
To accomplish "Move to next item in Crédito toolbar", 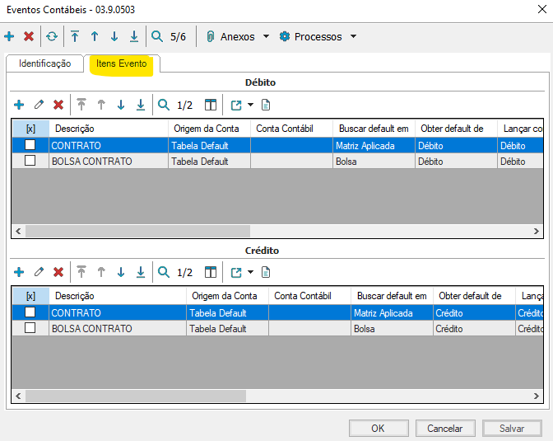I will tap(121, 272).
